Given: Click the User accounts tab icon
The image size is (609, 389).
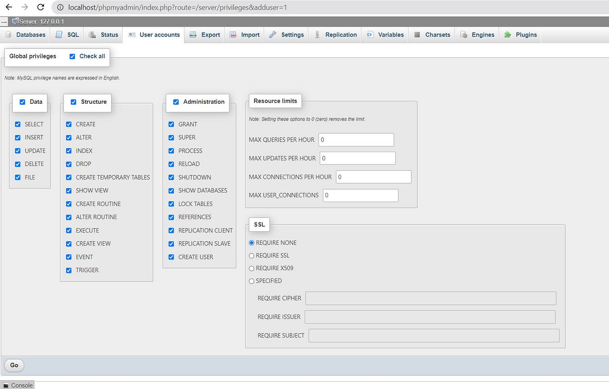Looking at the screenshot, I should pos(132,35).
